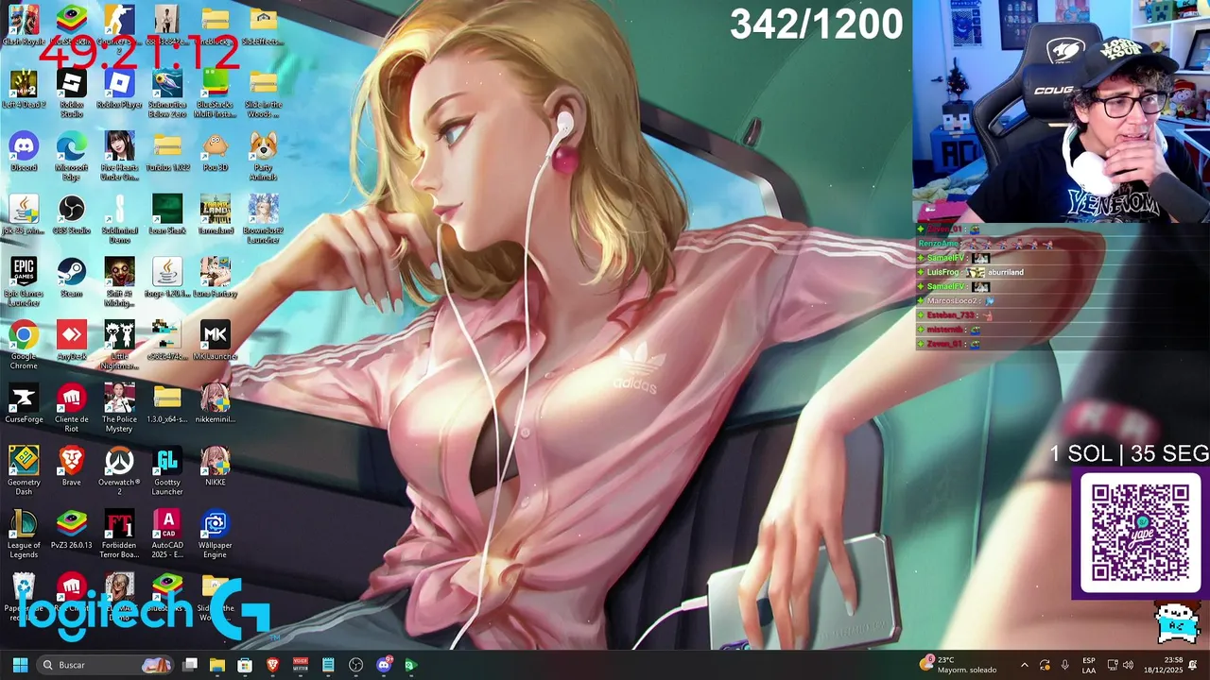Open Task View on the taskbar
The height and width of the screenshot is (680, 1210).
[x=190, y=665]
